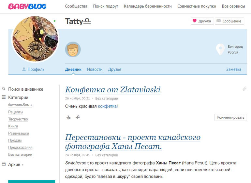Click the Категории heading text

tap(18, 98)
